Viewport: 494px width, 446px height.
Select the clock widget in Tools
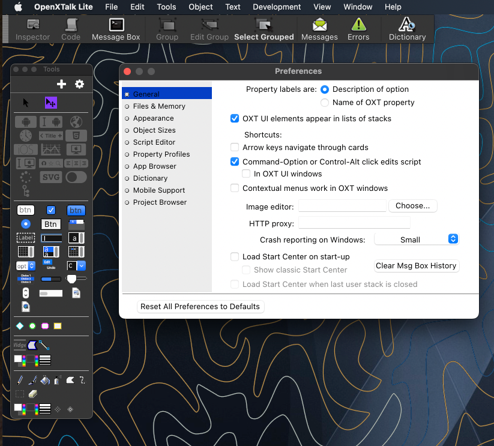tap(26, 136)
